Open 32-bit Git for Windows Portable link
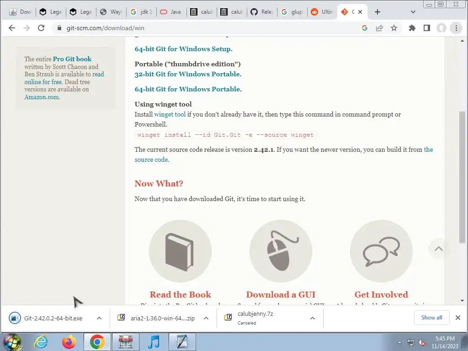468x351 pixels. pyautogui.click(x=187, y=74)
